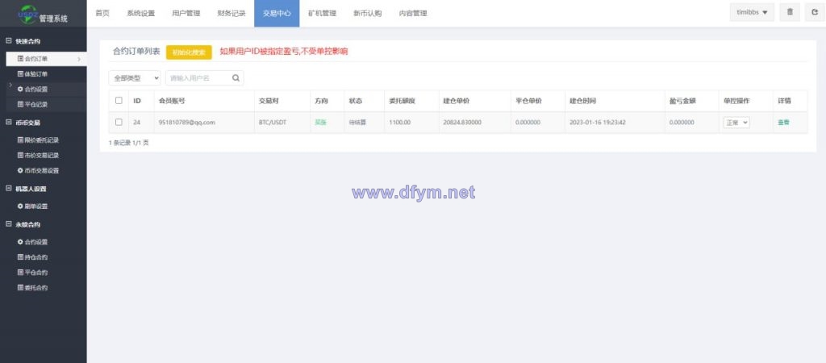Click the 待结算 status cell
Screen dimensions: 826x363
[x=357, y=123]
